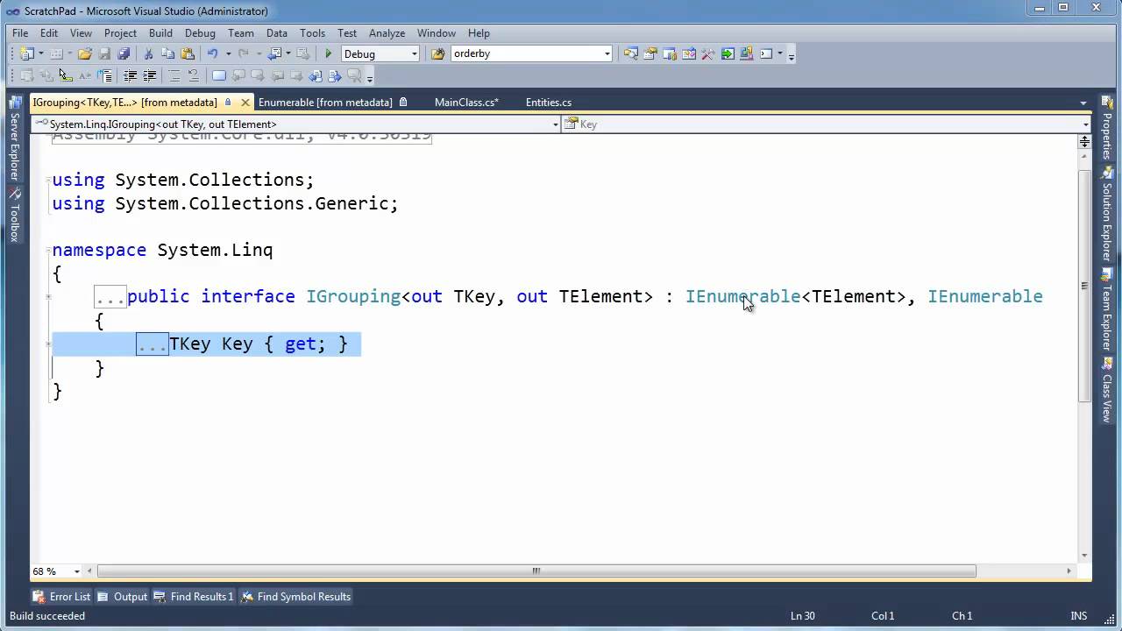Image resolution: width=1122 pixels, height=631 pixels.
Task: Start debugging with the green play icon
Action: click(329, 53)
